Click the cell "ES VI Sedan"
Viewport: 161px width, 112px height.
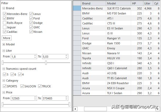click(118, 28)
